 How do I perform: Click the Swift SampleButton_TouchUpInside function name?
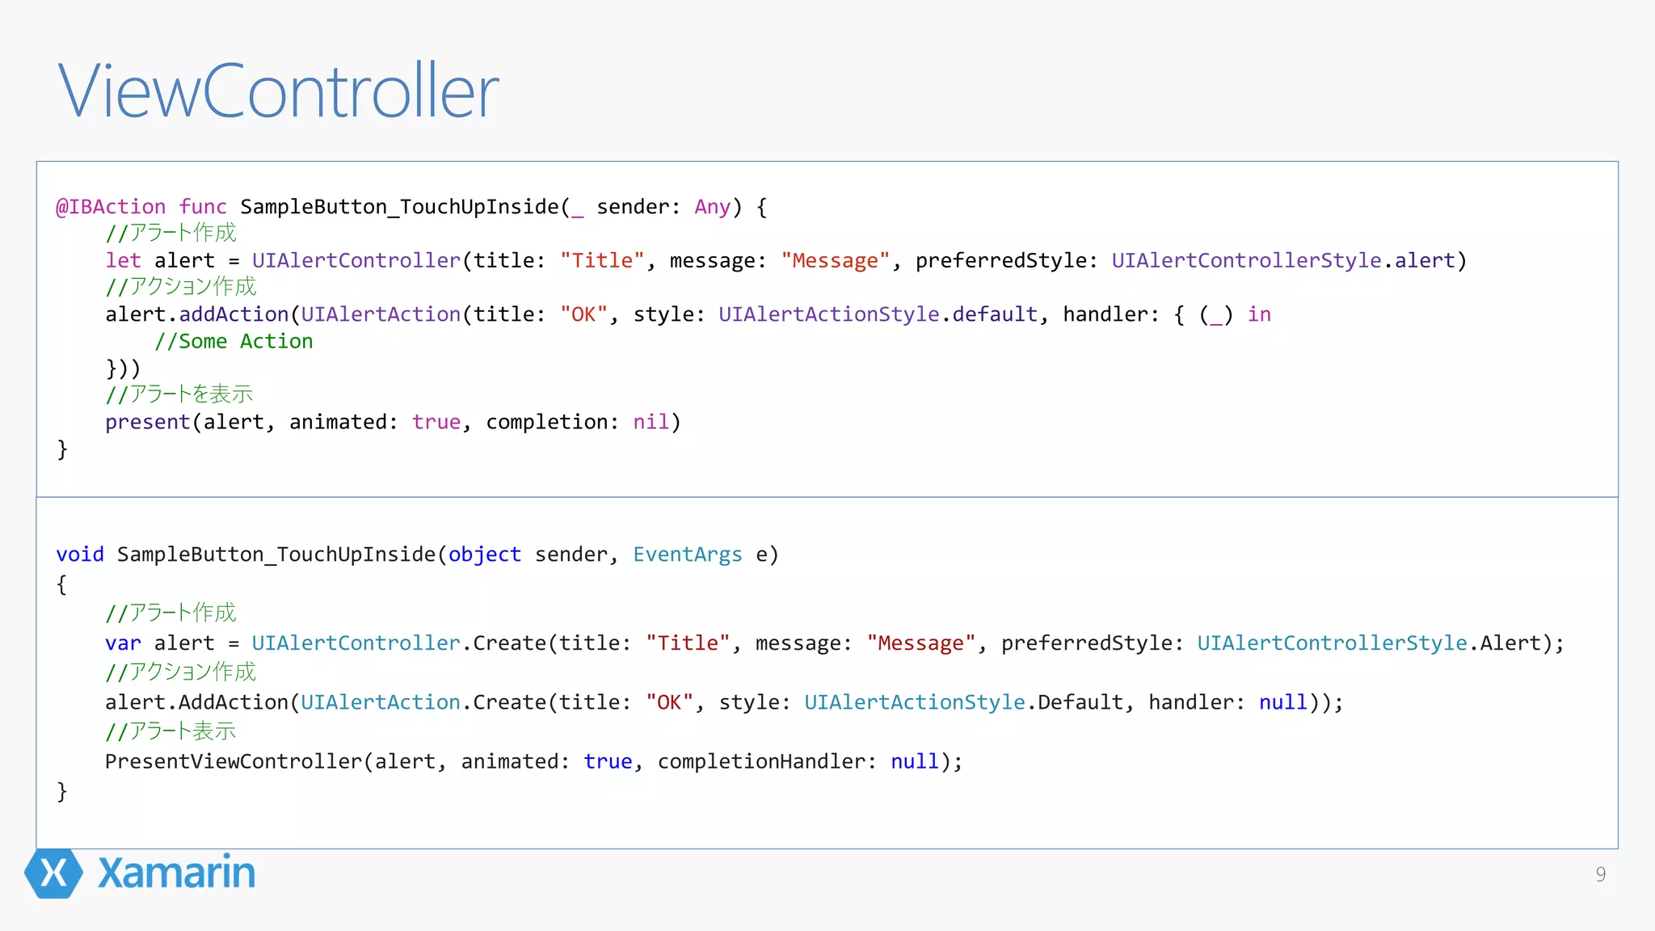click(x=400, y=207)
